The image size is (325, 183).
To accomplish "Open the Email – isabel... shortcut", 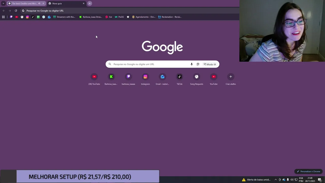I will (162, 79).
